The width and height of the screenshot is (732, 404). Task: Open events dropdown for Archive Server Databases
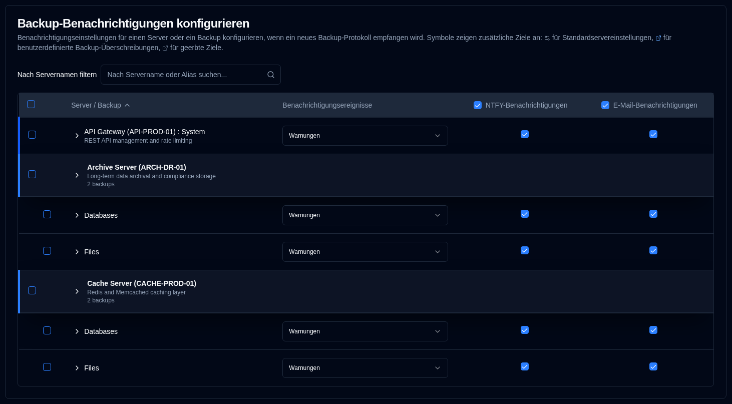[365, 215]
